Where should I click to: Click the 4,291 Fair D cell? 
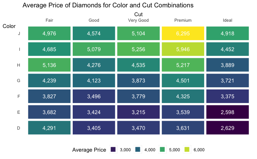[49, 128]
